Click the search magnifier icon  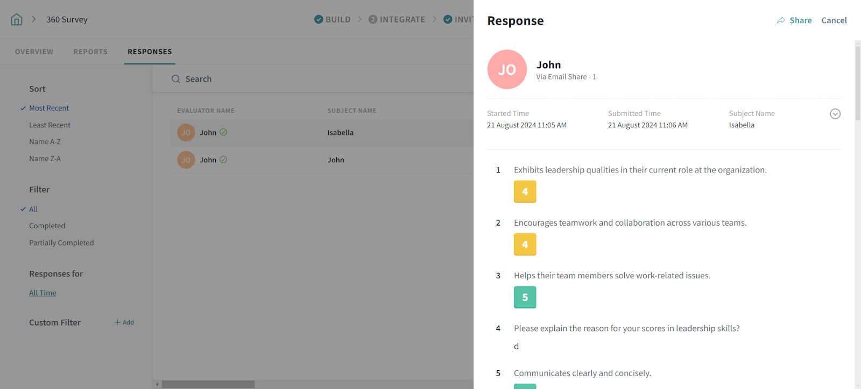click(176, 79)
